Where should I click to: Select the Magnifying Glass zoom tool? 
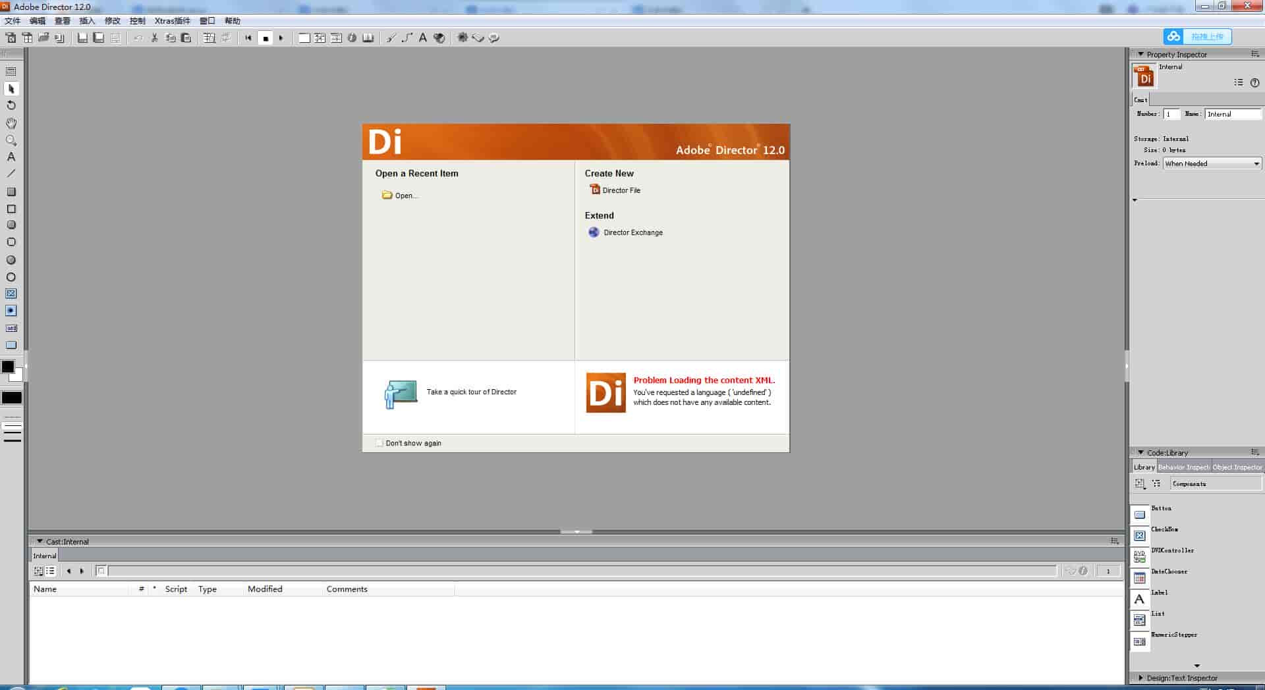(x=11, y=140)
